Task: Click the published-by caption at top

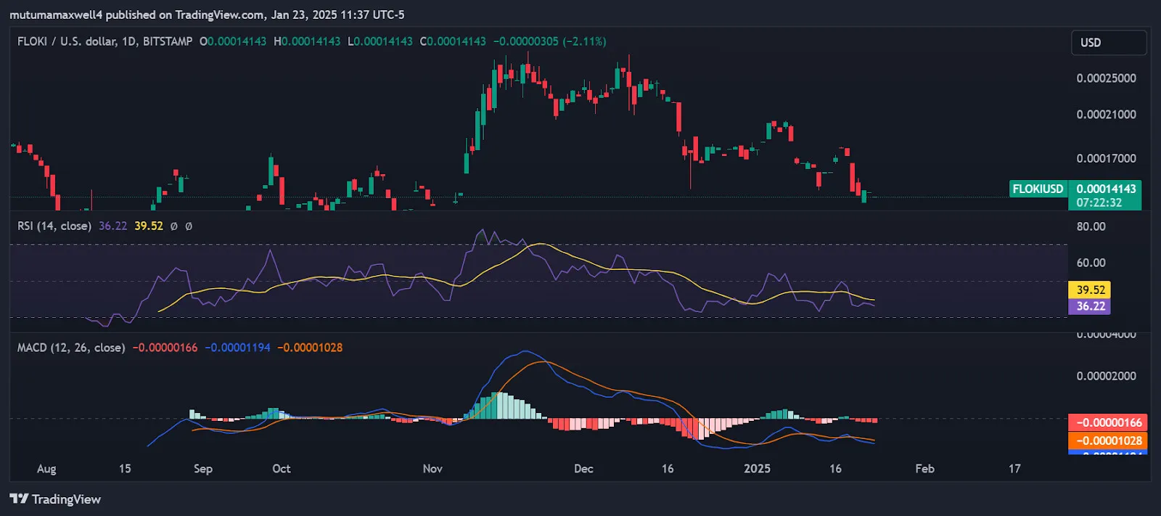Action: (207, 15)
